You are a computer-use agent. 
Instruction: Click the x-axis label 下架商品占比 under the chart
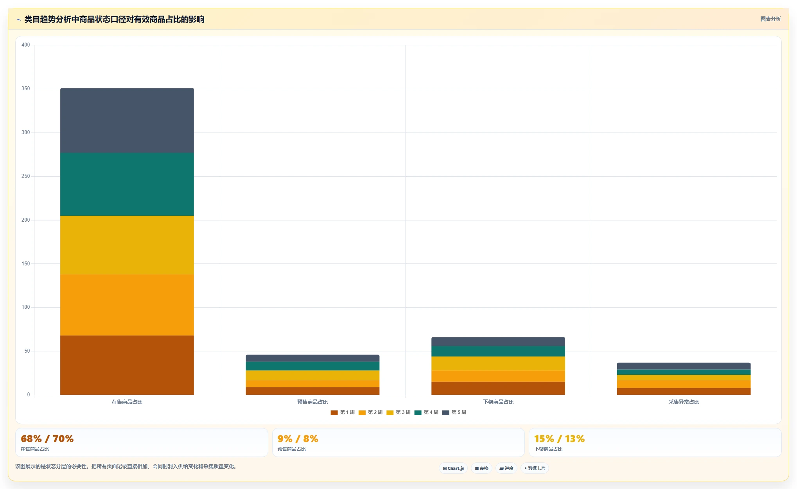click(498, 402)
